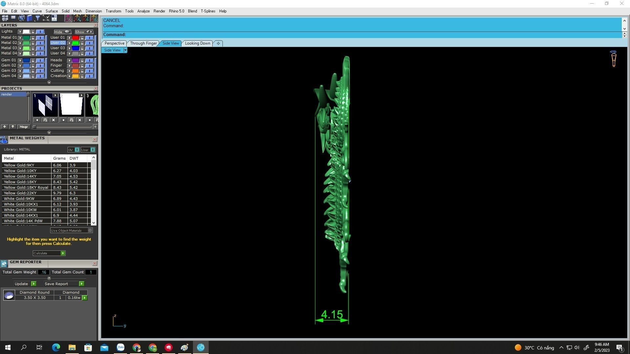This screenshot has height=354, width=630.
Task: Expand options arrow on project thumbnail 1
Action: [55, 95]
